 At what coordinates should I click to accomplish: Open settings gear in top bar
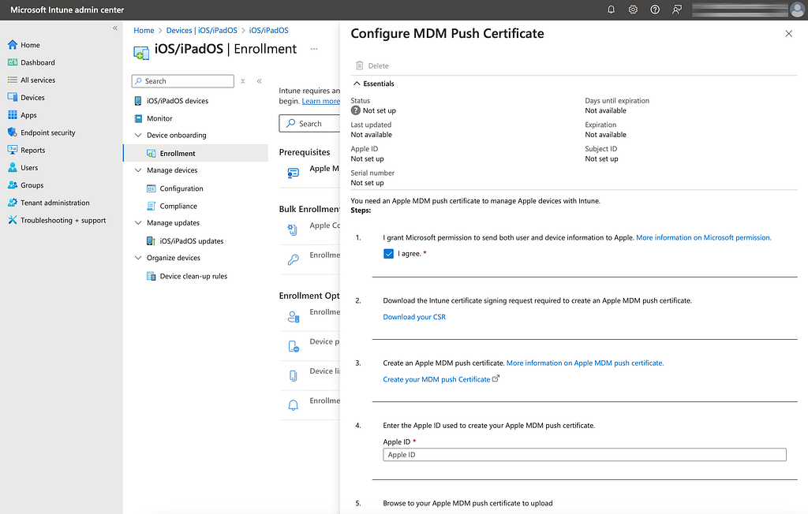(x=633, y=9)
